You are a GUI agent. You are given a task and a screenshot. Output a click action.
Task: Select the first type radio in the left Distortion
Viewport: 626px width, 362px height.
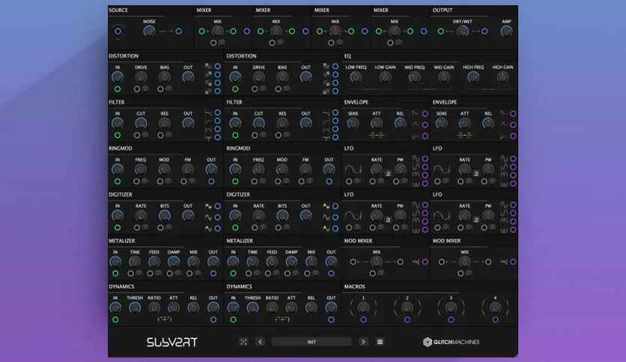pos(218,66)
